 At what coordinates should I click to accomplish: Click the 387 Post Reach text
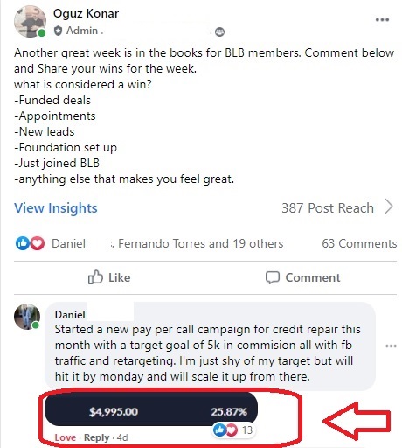click(x=328, y=208)
